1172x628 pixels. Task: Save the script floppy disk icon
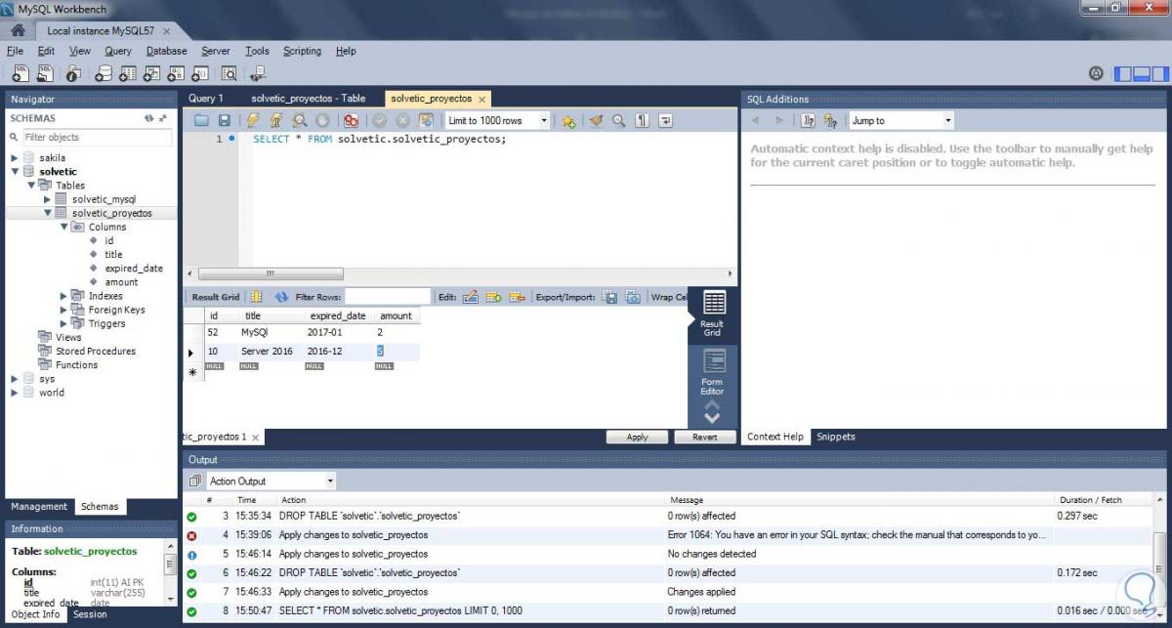coord(225,121)
